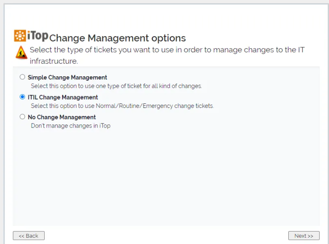
Task: Click the ITIL Change Management label
Action: pyautogui.click(x=63, y=97)
